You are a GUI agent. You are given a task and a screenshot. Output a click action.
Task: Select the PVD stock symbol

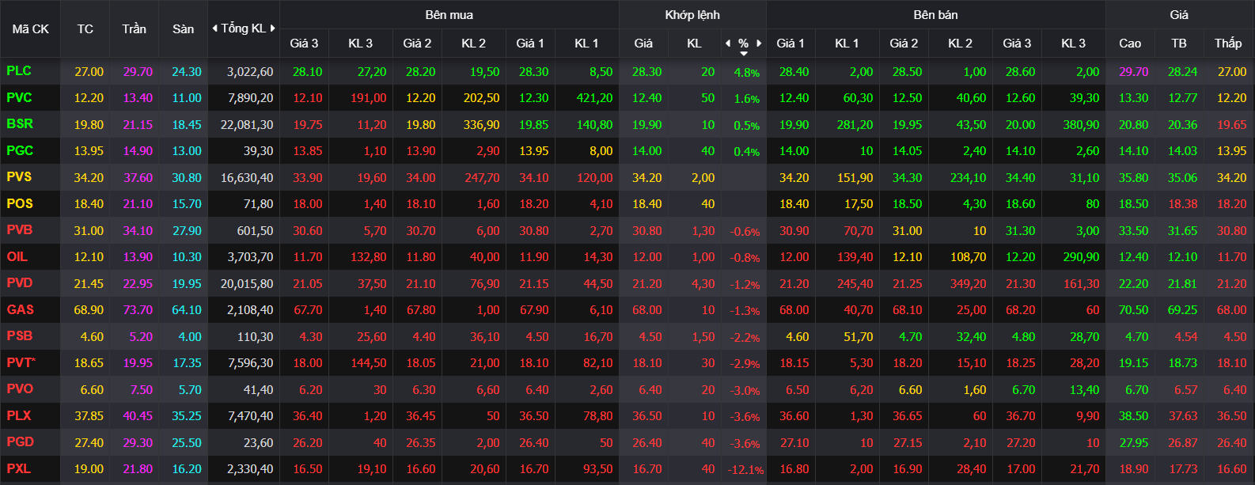click(20, 283)
